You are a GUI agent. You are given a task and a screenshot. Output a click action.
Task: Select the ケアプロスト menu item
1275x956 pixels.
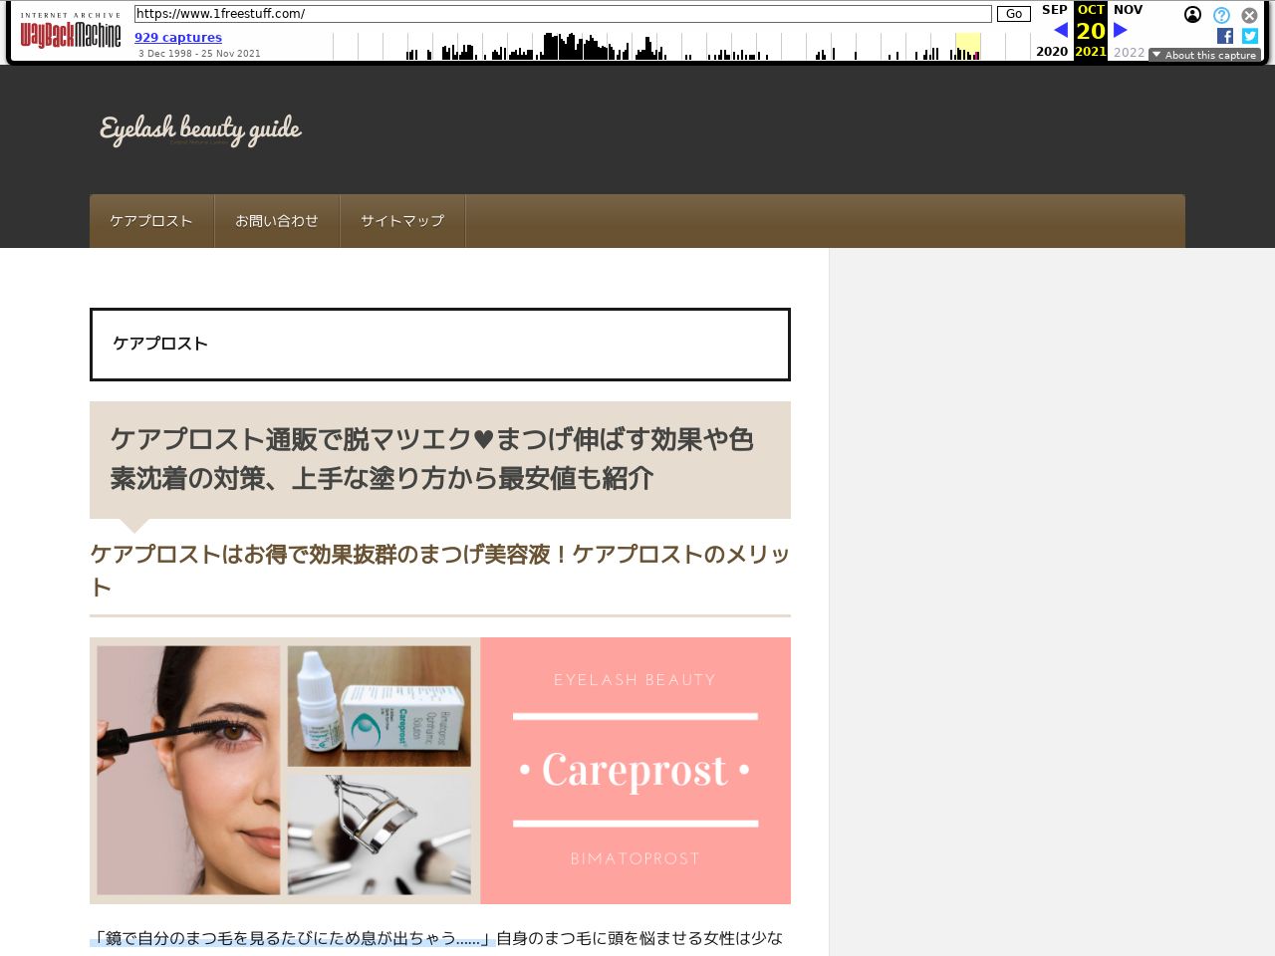151,221
